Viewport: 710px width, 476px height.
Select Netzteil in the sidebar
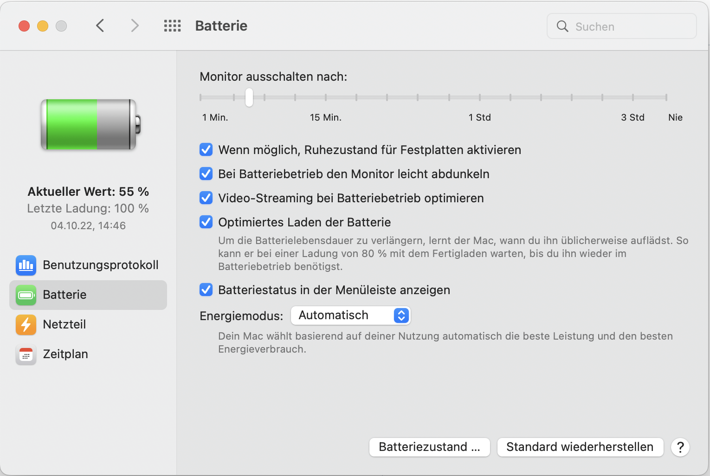coord(65,325)
